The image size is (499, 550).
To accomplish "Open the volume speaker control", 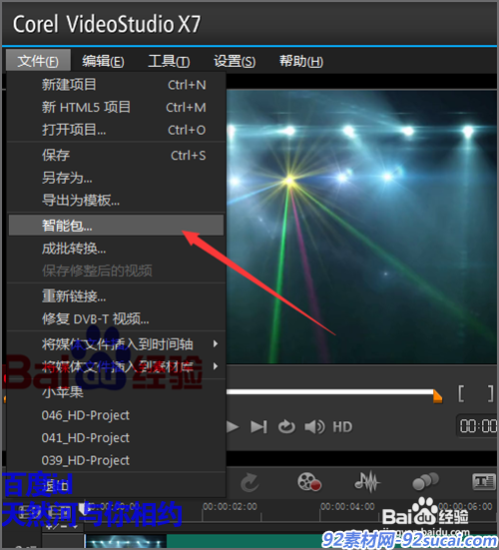I will tap(314, 427).
